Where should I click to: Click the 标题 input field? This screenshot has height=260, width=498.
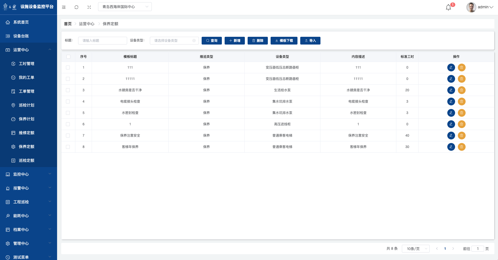pos(102,41)
